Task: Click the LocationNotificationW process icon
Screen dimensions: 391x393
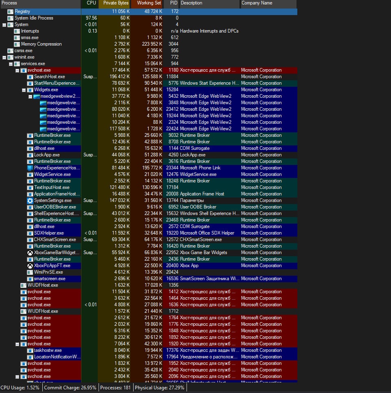Action: (x=30, y=357)
